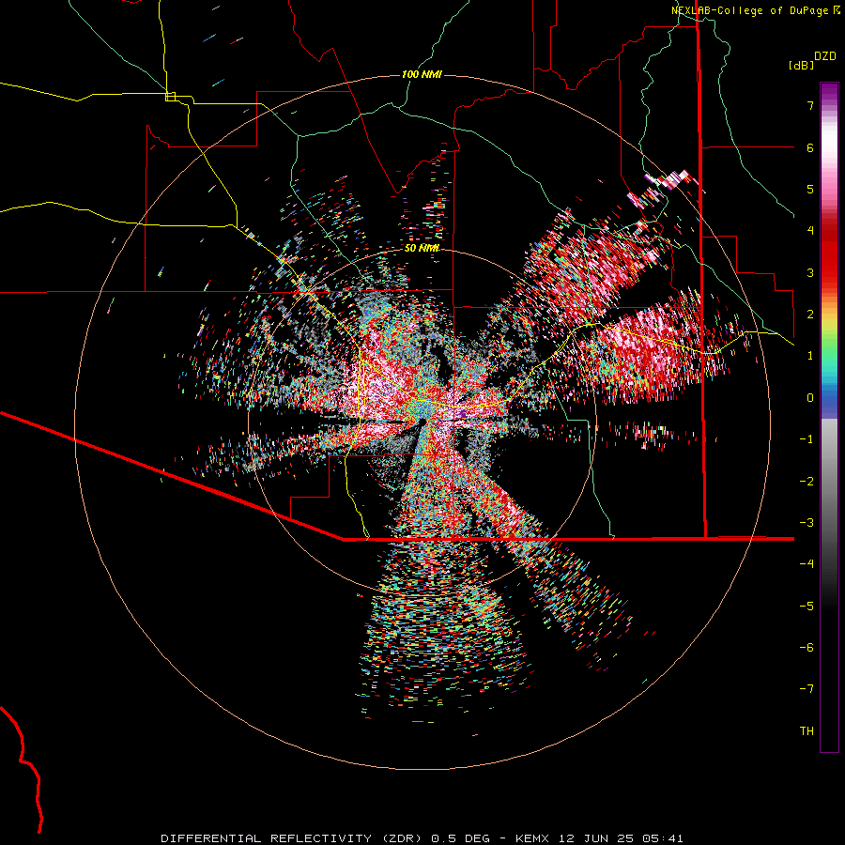This screenshot has width=845, height=845.
Task: Click the legend value -3
Action: click(x=807, y=523)
